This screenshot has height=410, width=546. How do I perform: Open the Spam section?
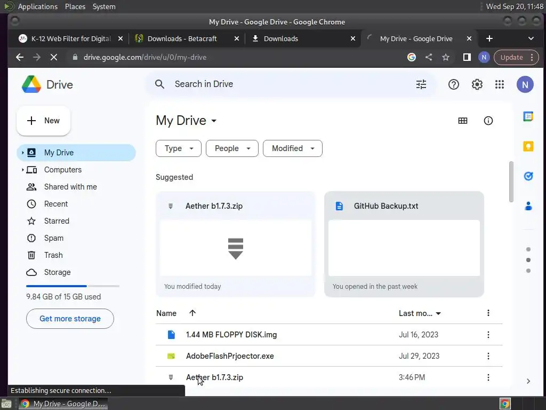click(76, 238)
